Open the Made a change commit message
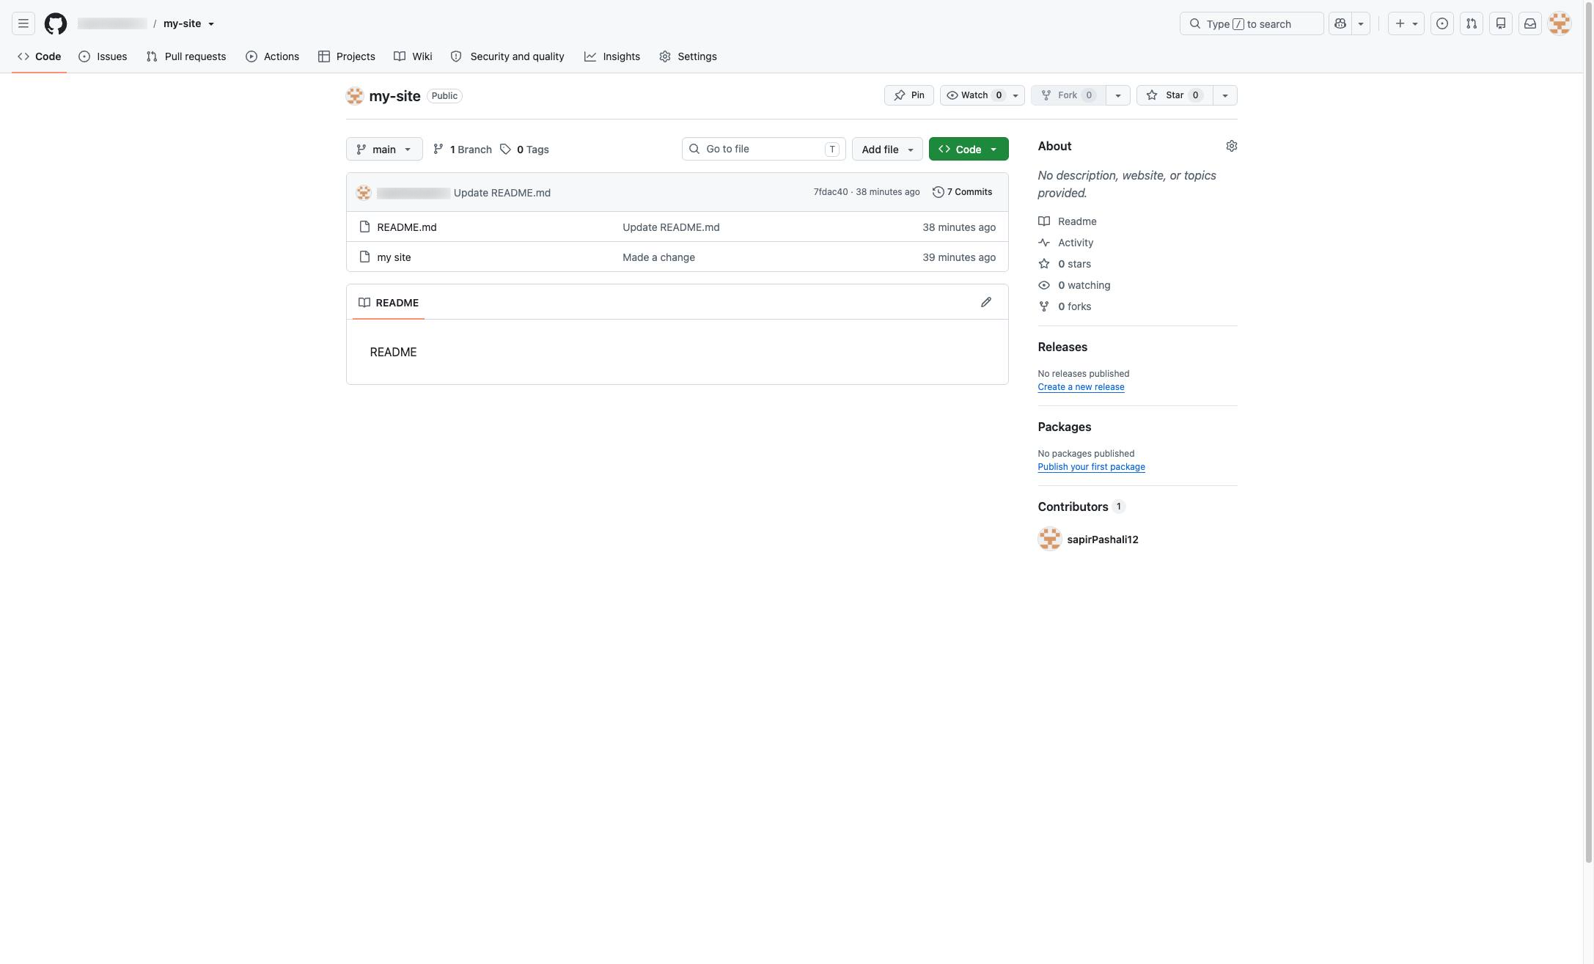 [658, 257]
